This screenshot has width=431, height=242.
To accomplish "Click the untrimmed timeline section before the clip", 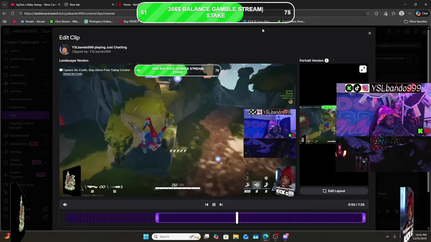I will [110, 218].
